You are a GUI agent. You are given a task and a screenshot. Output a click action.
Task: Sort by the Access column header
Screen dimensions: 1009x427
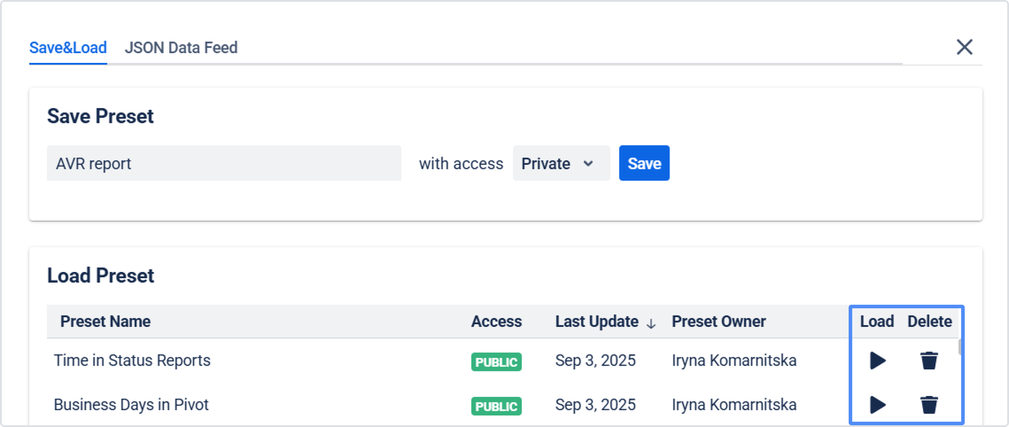(x=496, y=321)
